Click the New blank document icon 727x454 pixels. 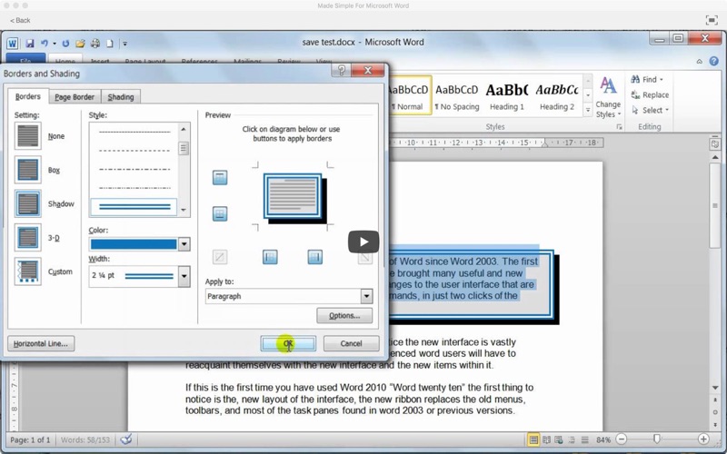(x=110, y=43)
